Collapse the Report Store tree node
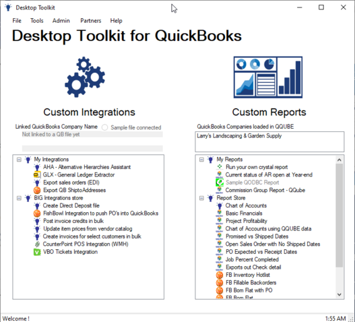Screen dimensions: 355x322 201,198
